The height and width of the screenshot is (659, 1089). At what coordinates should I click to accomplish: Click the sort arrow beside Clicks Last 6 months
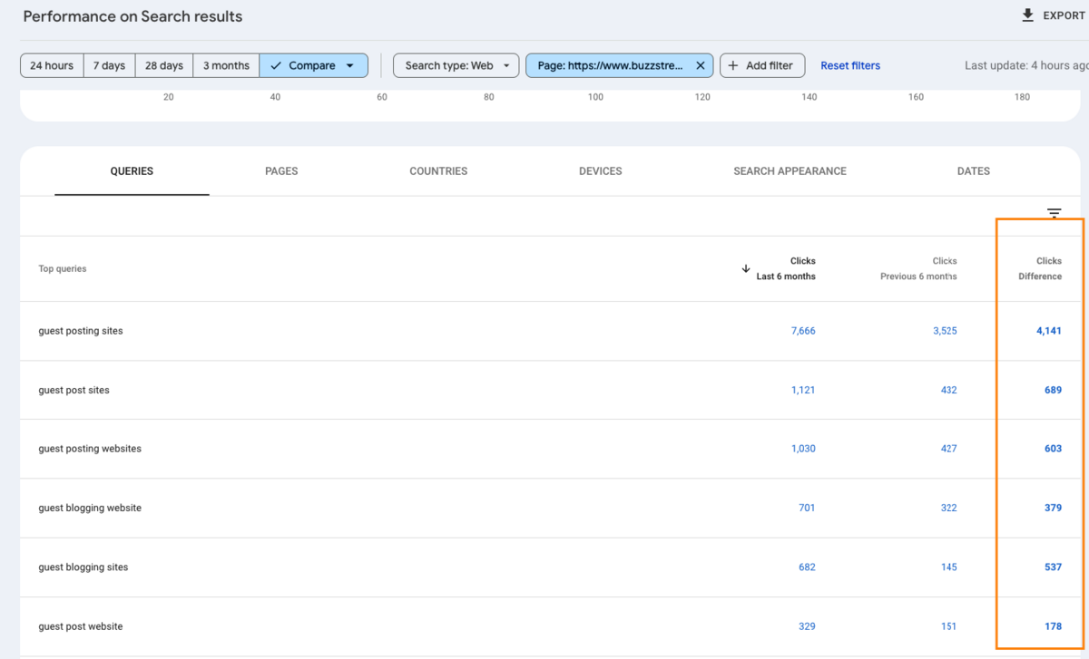746,268
